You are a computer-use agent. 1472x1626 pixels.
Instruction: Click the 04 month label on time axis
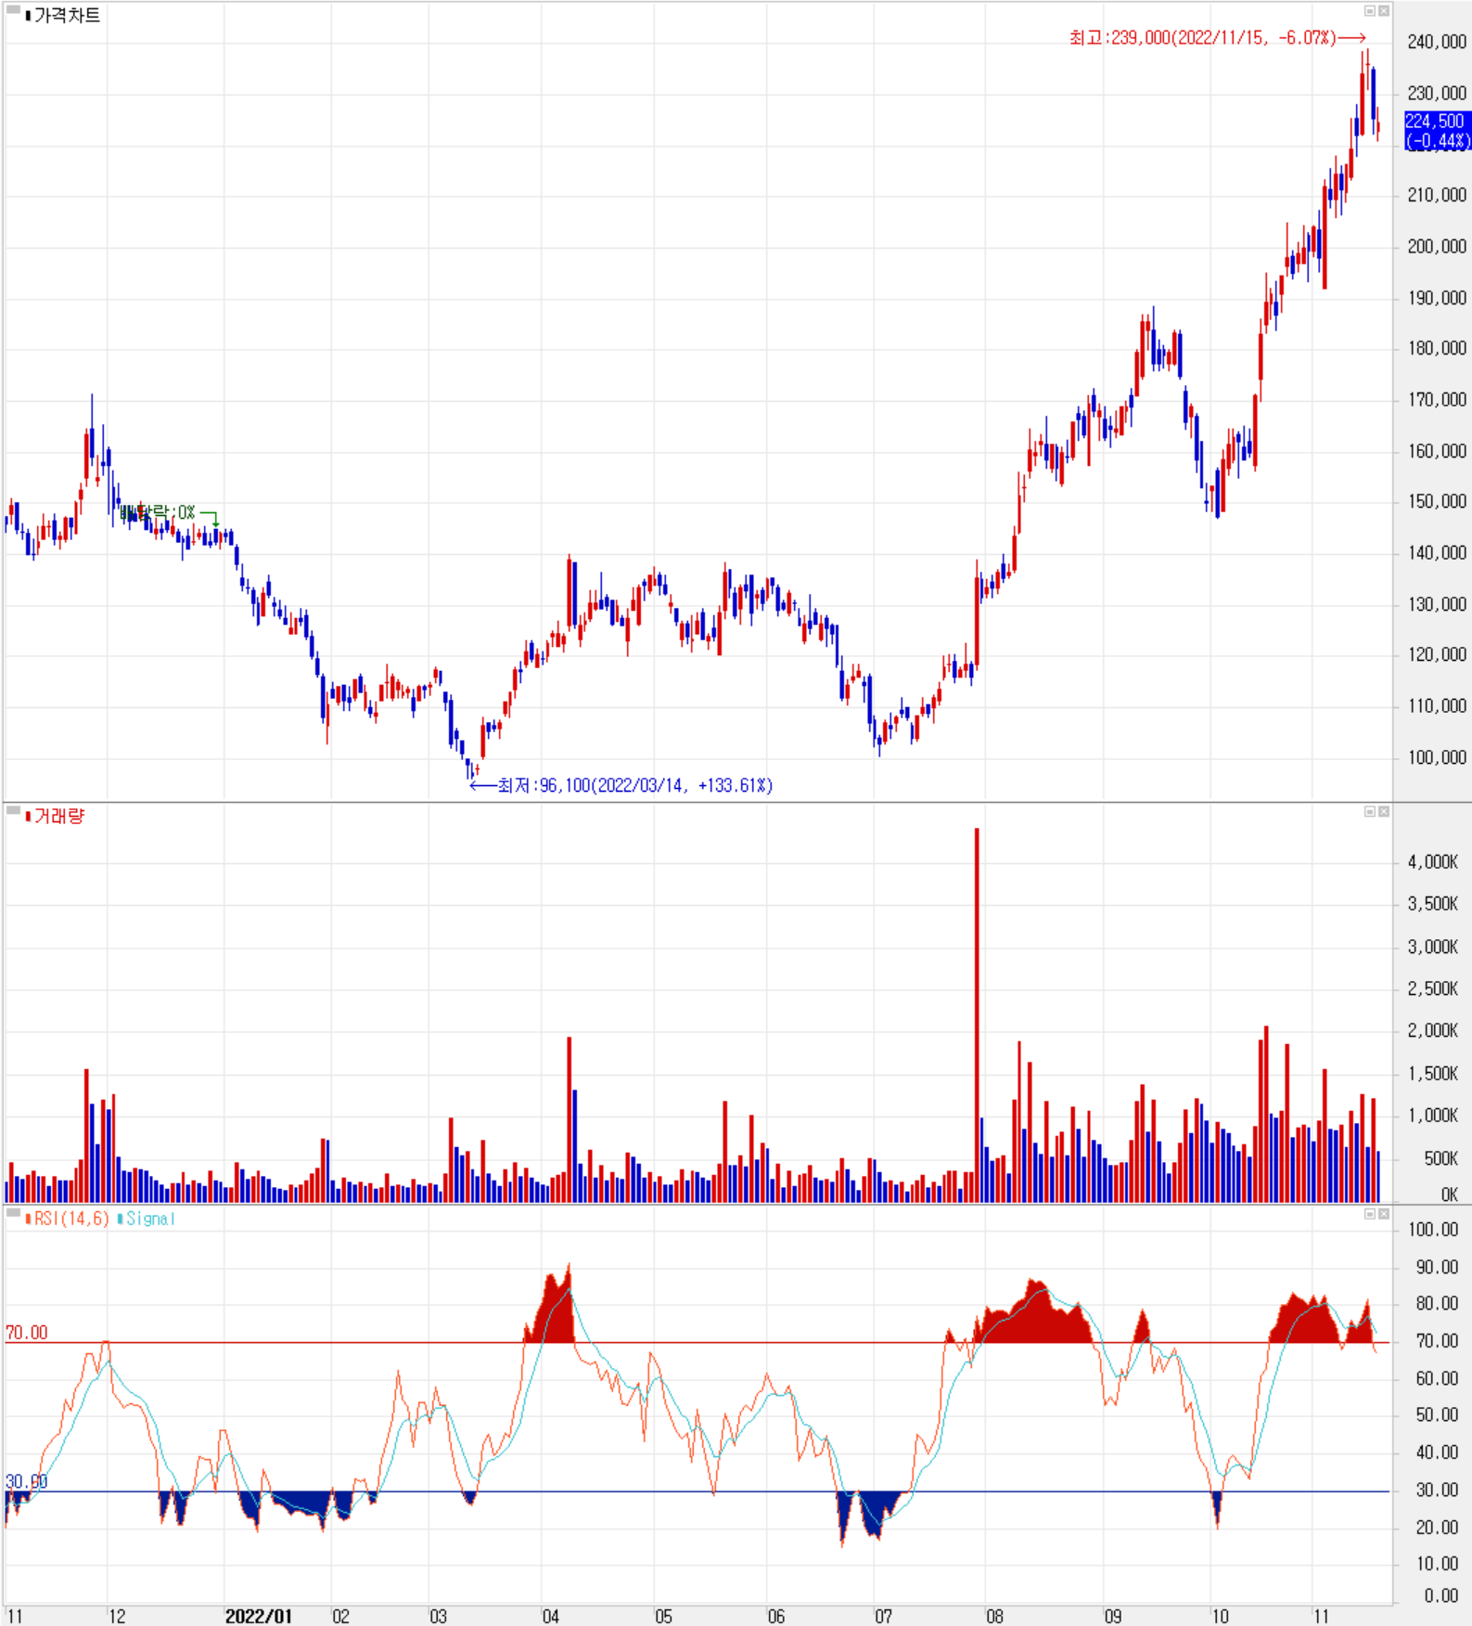pyautogui.click(x=550, y=1616)
